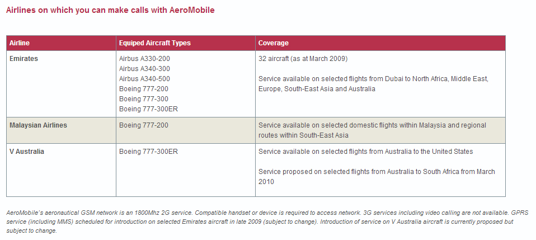536x240 pixels.
Task: Click Airbus A330-200 in Emirates aircraft list
Action: [144, 59]
